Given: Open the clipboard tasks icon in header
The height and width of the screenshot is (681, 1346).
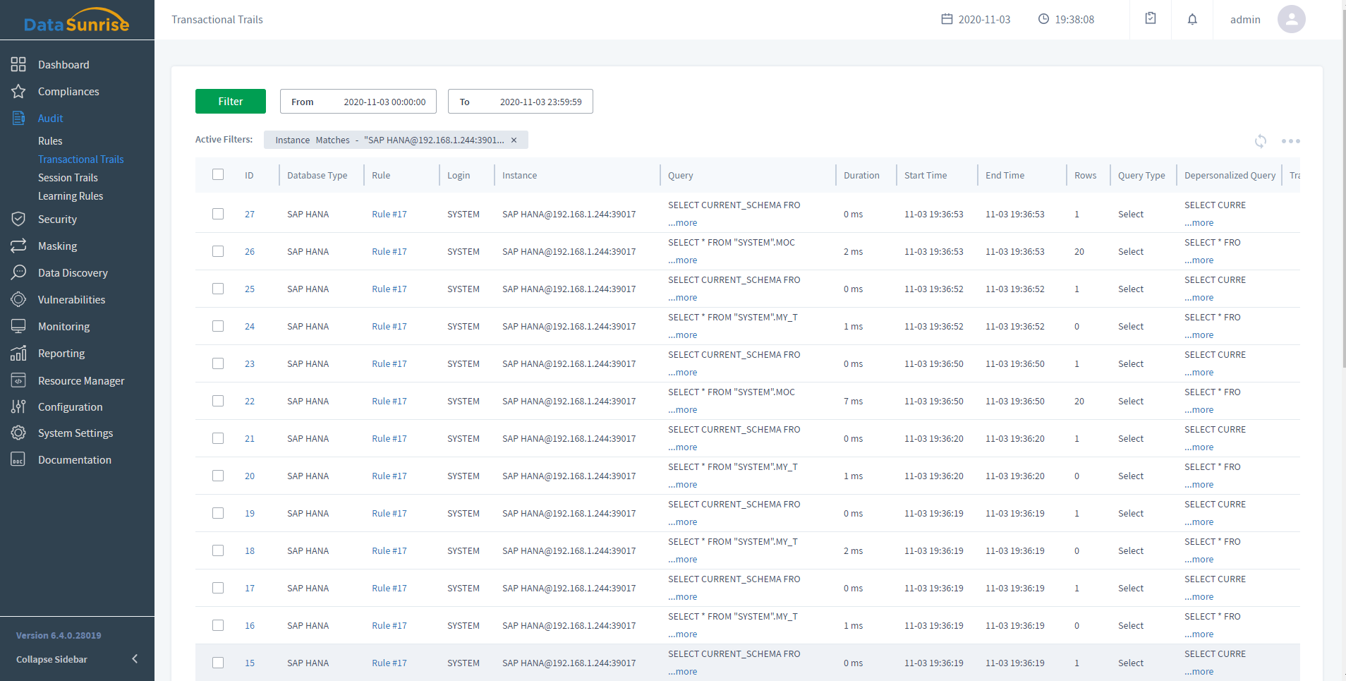Looking at the screenshot, I should coord(1151,19).
